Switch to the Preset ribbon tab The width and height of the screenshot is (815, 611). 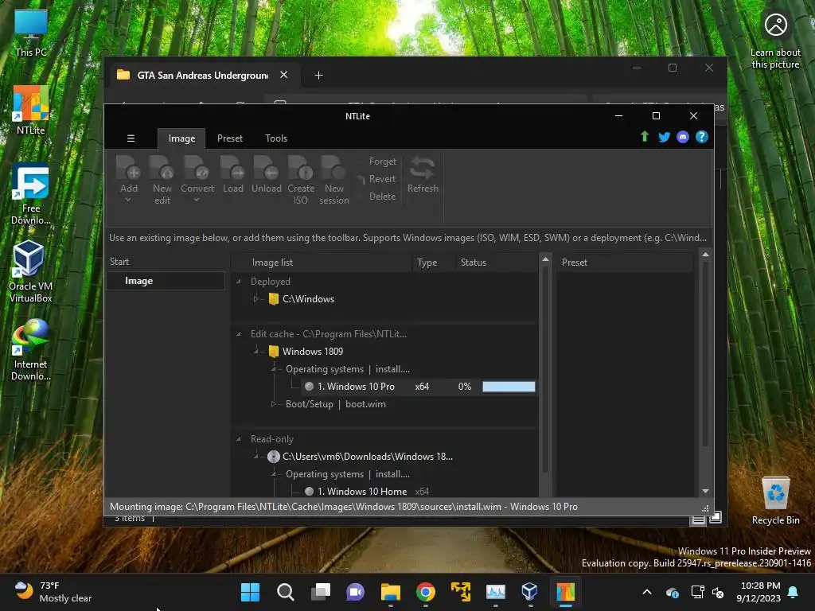[x=230, y=138]
